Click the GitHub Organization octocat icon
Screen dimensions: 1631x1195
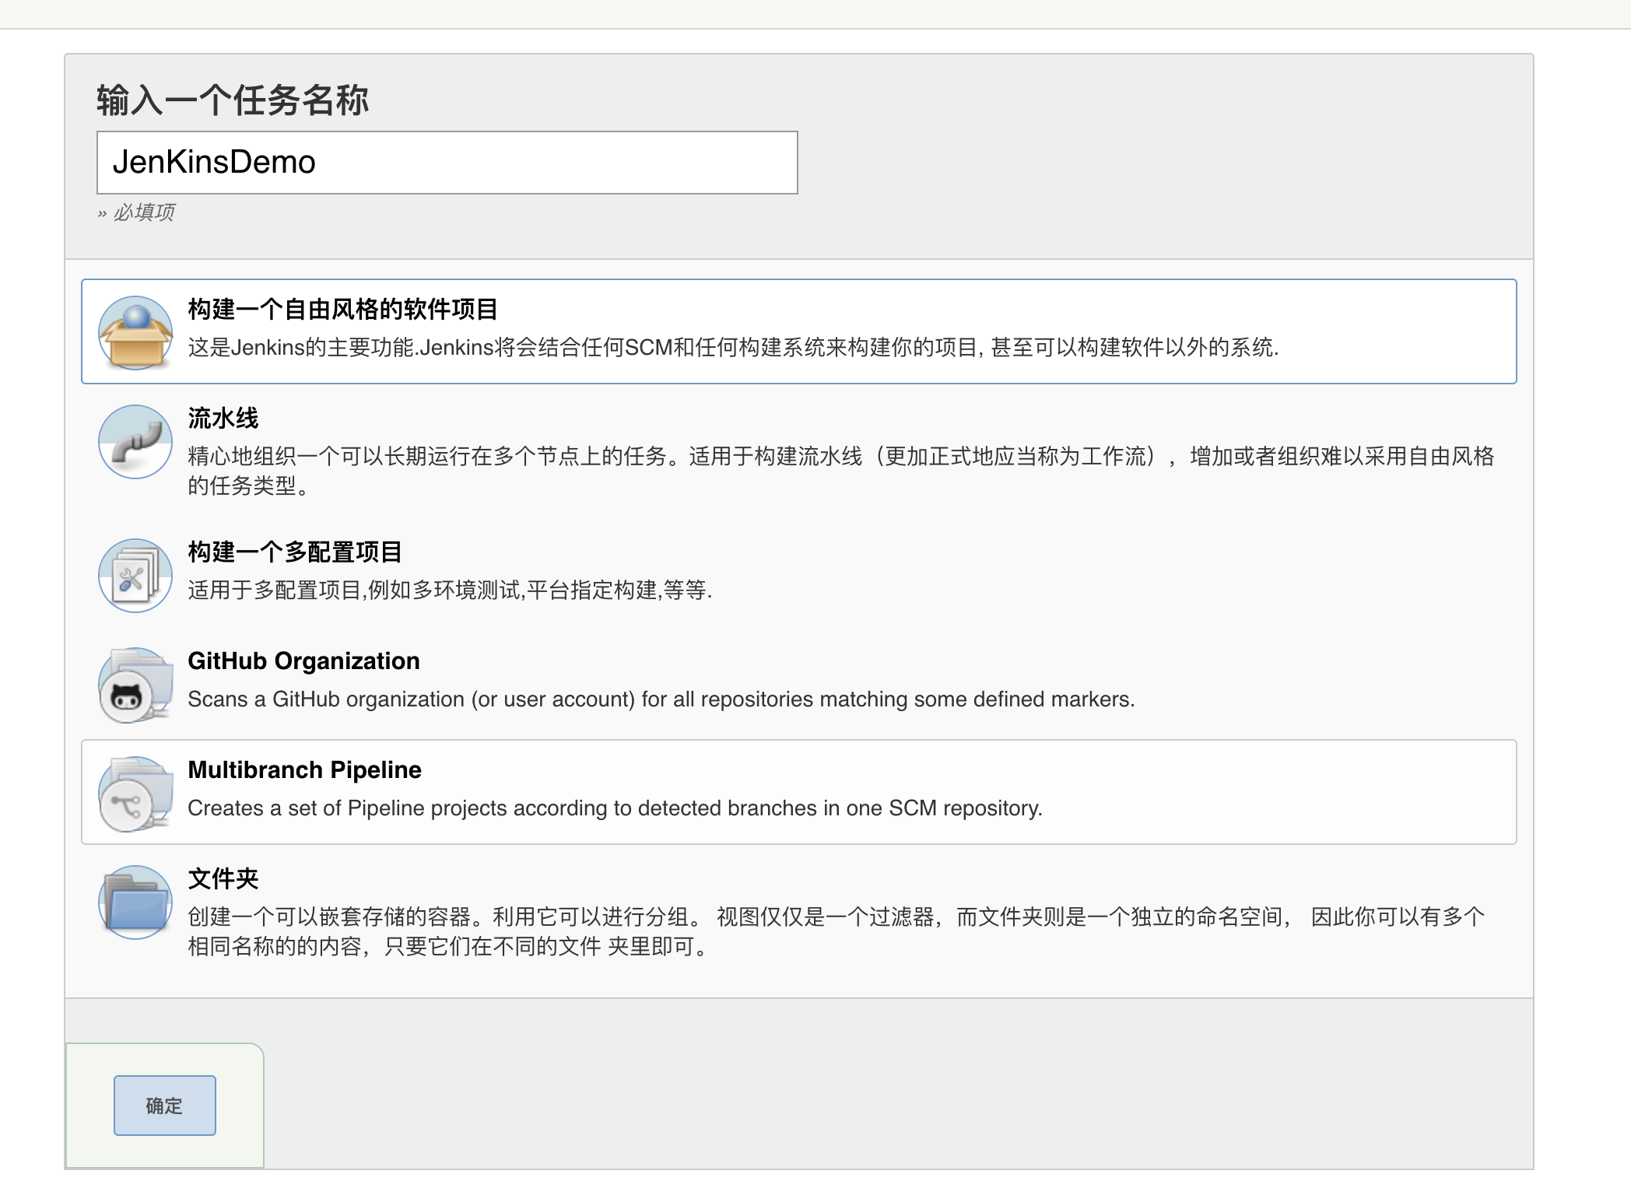pos(135,685)
